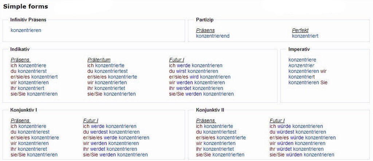
Task: Click the Simple forms section heading
Action: point(25,7)
